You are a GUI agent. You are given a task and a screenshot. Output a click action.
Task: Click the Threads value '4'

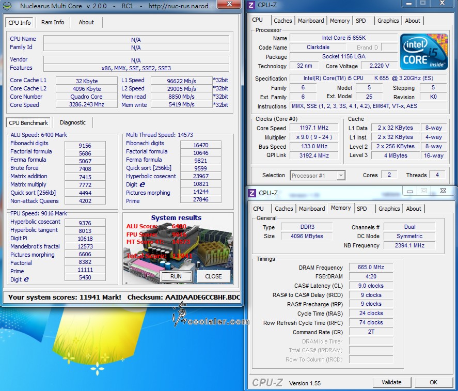[437, 175]
